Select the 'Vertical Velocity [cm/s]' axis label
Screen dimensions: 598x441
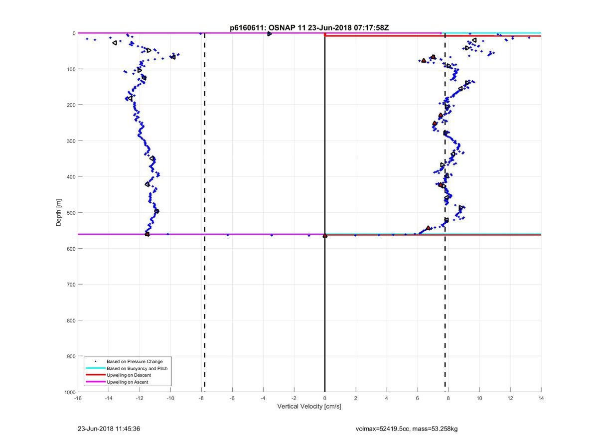[309, 407]
